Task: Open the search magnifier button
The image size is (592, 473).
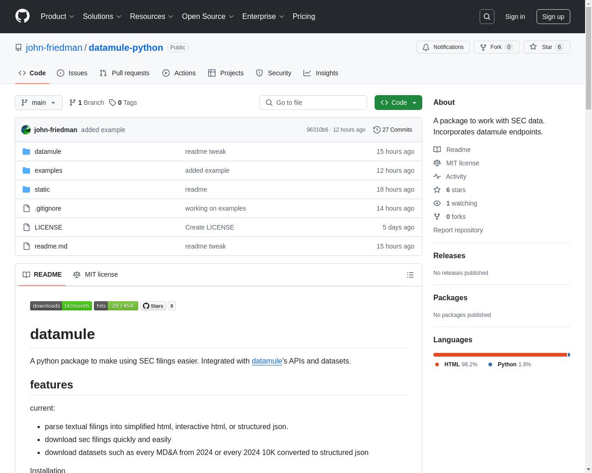Action: [487, 17]
